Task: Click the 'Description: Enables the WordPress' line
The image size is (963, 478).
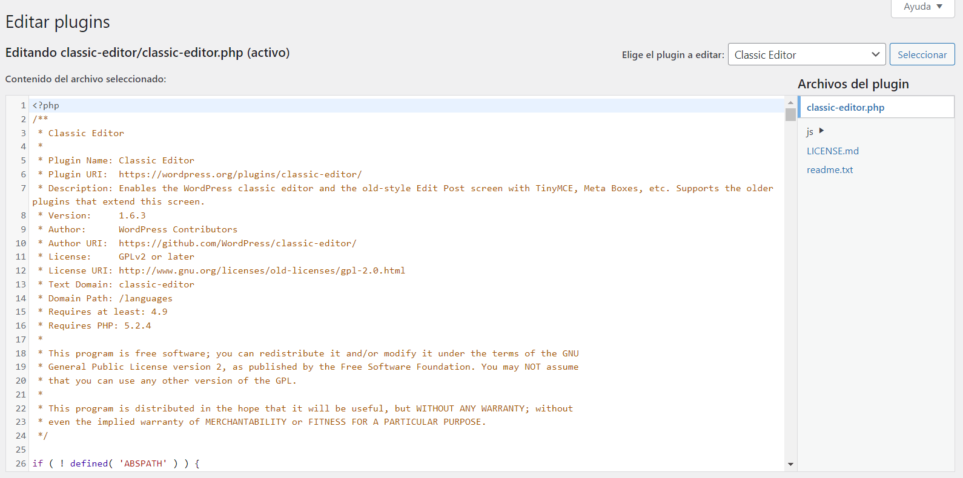Action: pyautogui.click(x=403, y=195)
